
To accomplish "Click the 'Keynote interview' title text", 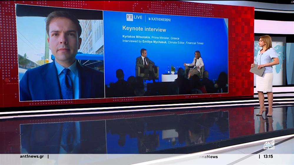I will point(144,29).
